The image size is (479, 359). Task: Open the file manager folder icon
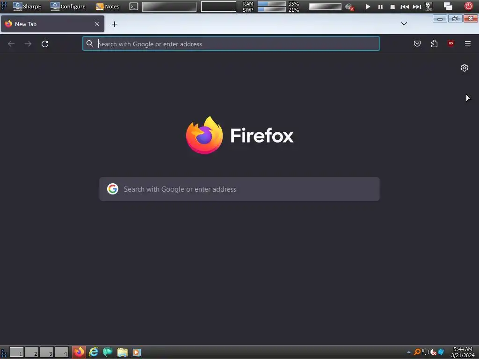point(122,352)
